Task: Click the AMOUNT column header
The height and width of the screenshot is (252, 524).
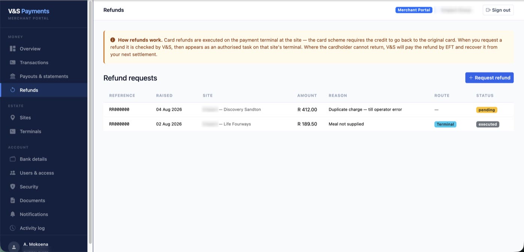Action: point(307,95)
